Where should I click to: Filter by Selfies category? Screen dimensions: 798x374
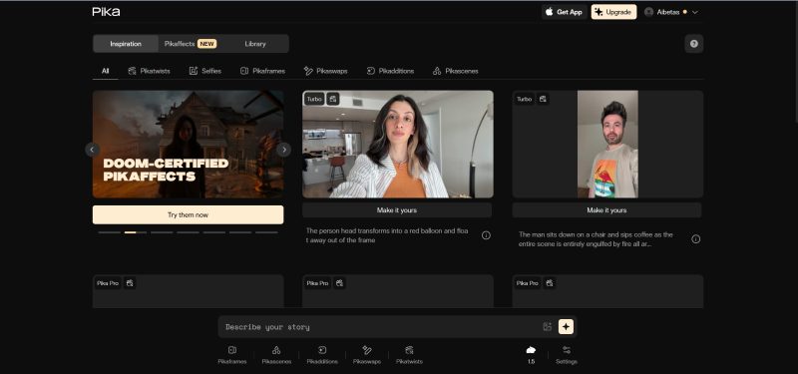click(205, 71)
